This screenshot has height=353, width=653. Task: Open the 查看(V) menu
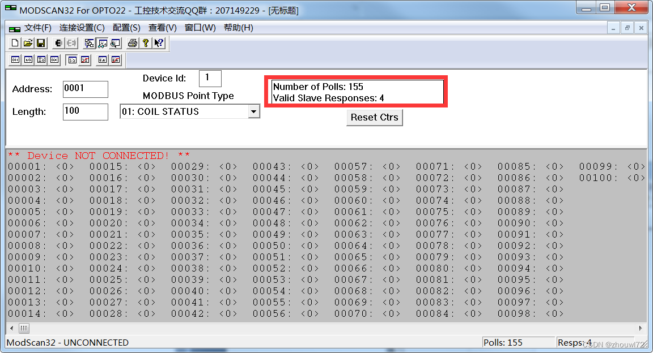163,28
